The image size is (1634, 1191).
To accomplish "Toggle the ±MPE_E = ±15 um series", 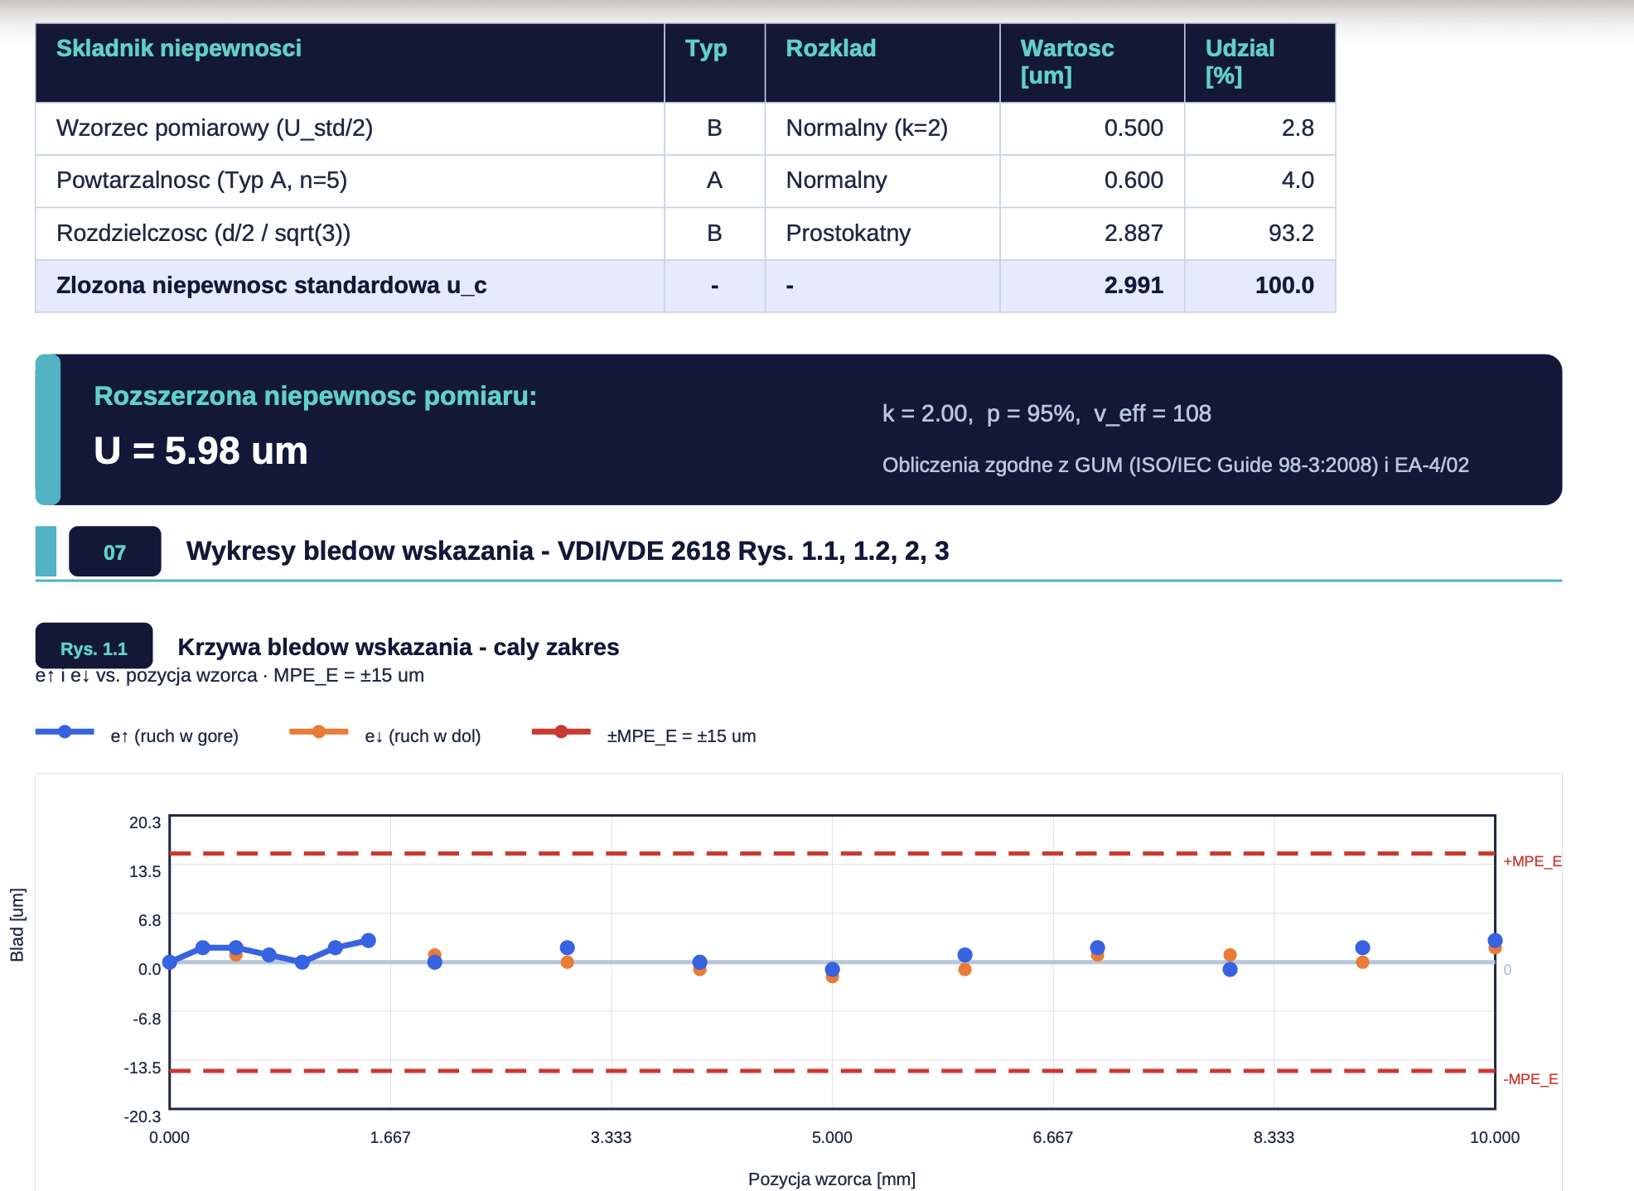I will coord(644,735).
